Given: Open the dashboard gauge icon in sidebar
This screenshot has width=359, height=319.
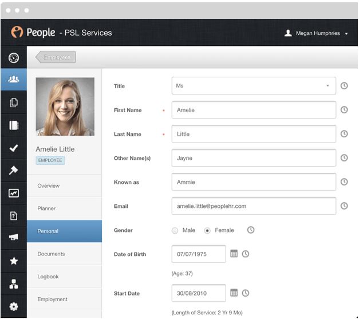Looking at the screenshot, I should (14, 58).
